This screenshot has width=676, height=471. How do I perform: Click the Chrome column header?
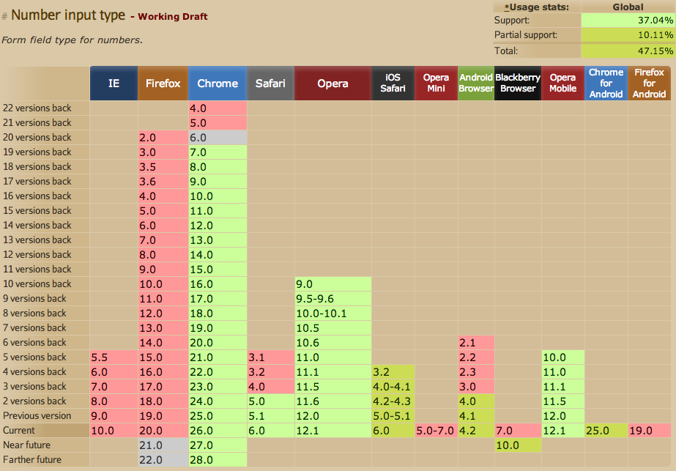(218, 84)
